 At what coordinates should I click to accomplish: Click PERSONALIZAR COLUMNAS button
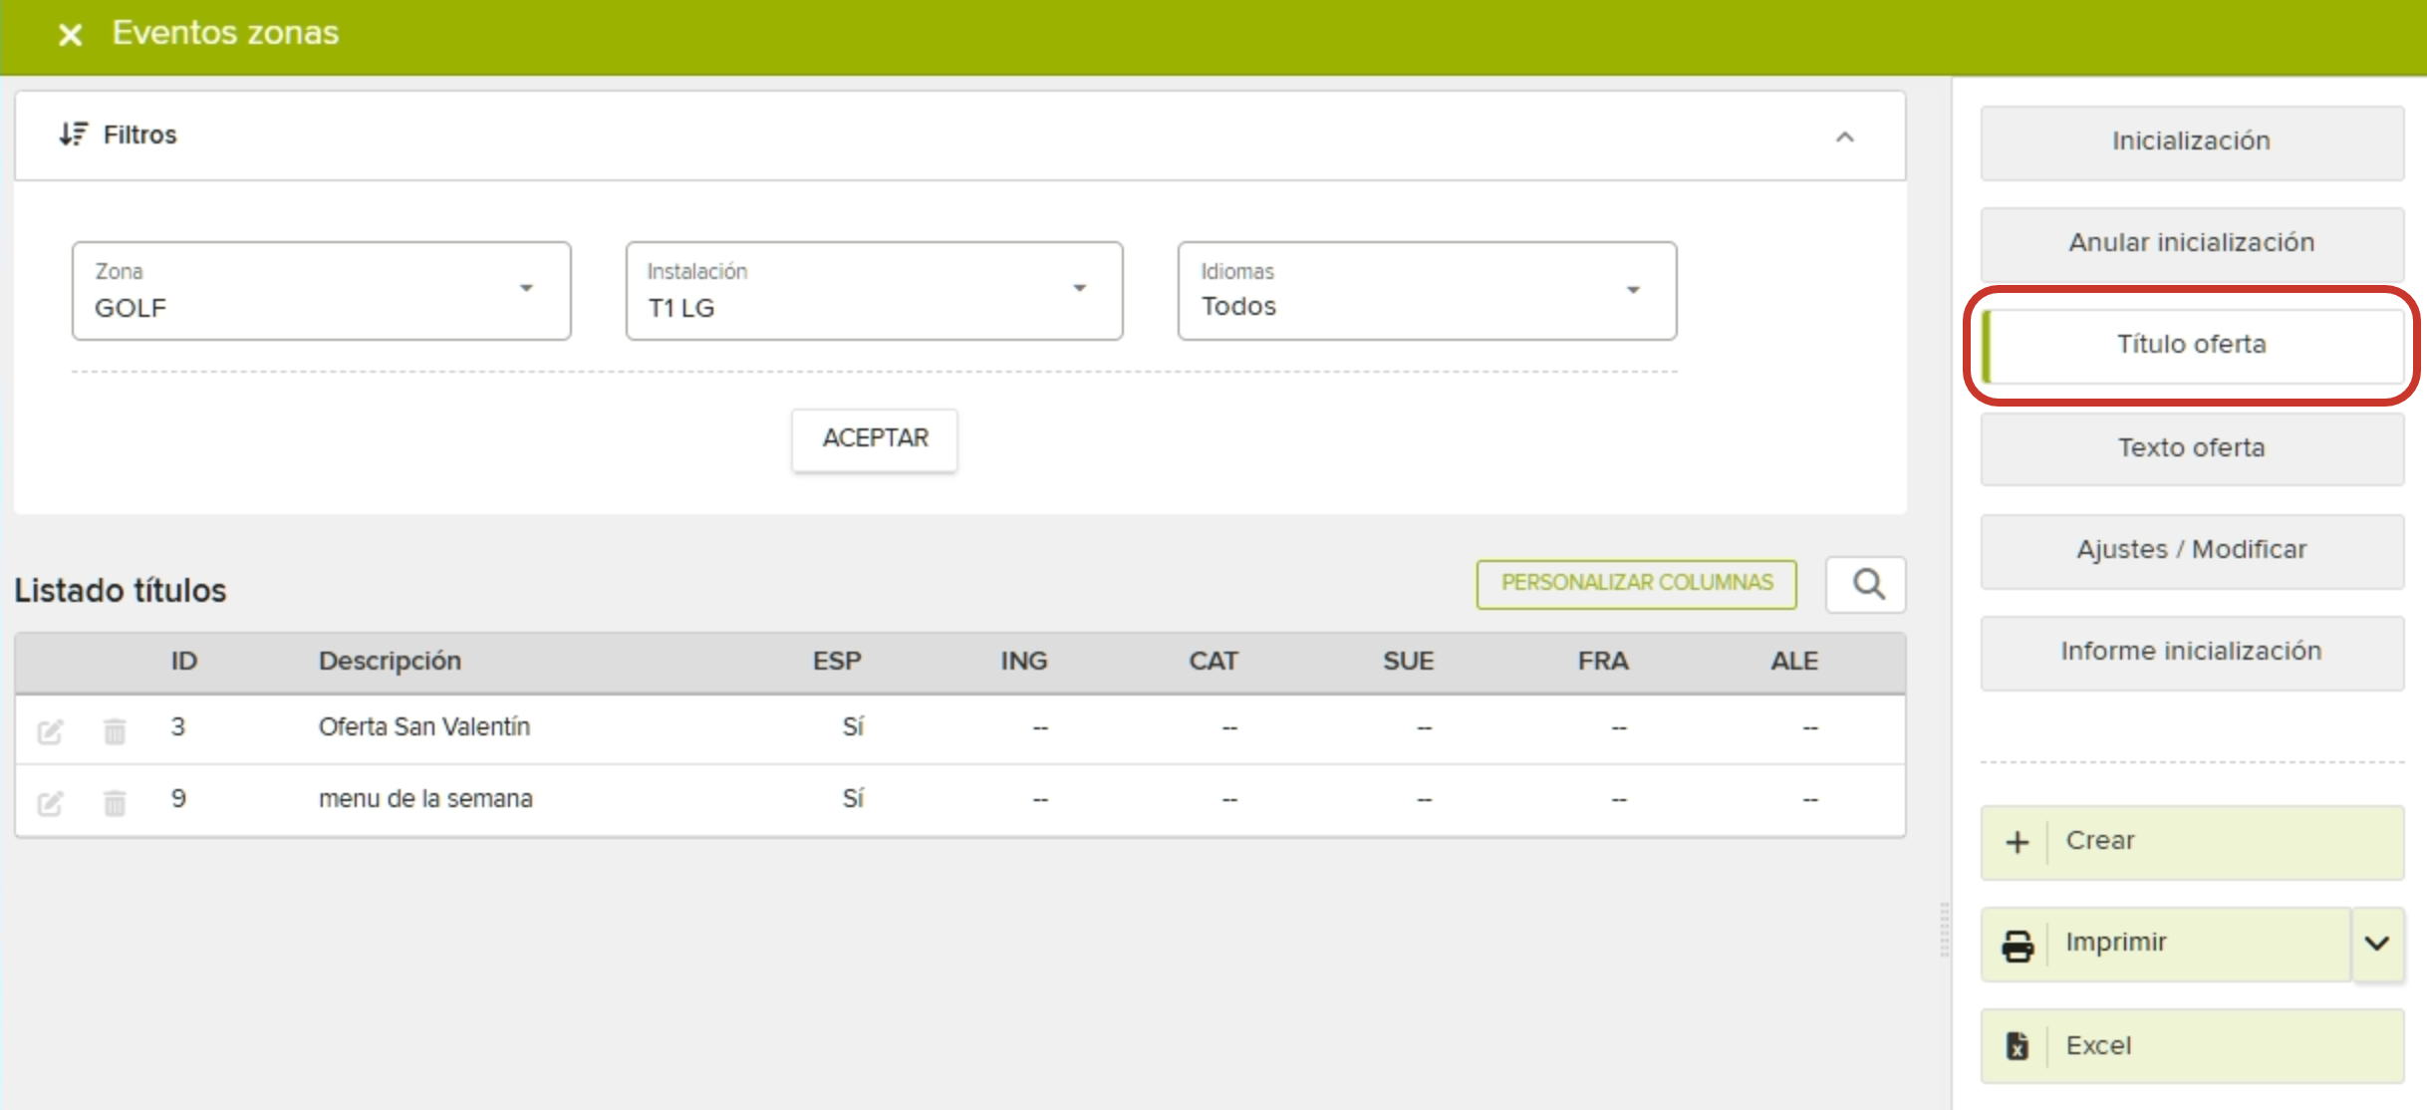point(1637,584)
